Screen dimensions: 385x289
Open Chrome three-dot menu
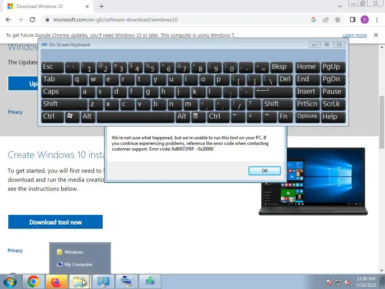pyautogui.click(x=377, y=20)
